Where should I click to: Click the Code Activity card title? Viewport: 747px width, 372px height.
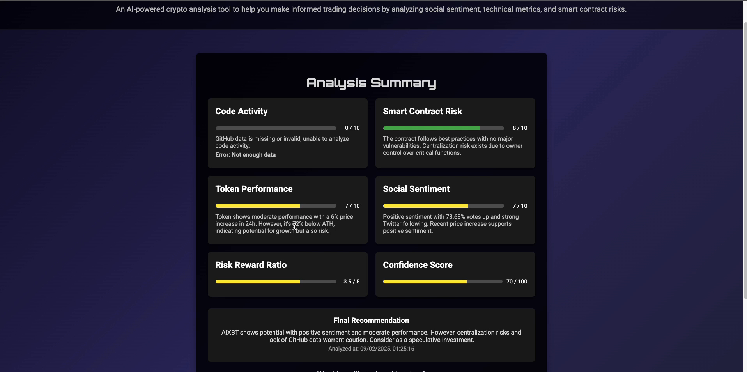pyautogui.click(x=241, y=112)
